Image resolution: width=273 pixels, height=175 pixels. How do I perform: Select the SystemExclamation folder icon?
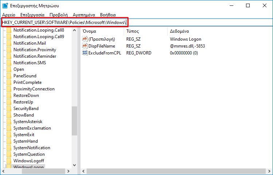click(9, 128)
